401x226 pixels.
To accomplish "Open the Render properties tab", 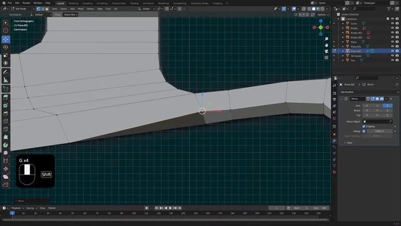I will (334, 94).
